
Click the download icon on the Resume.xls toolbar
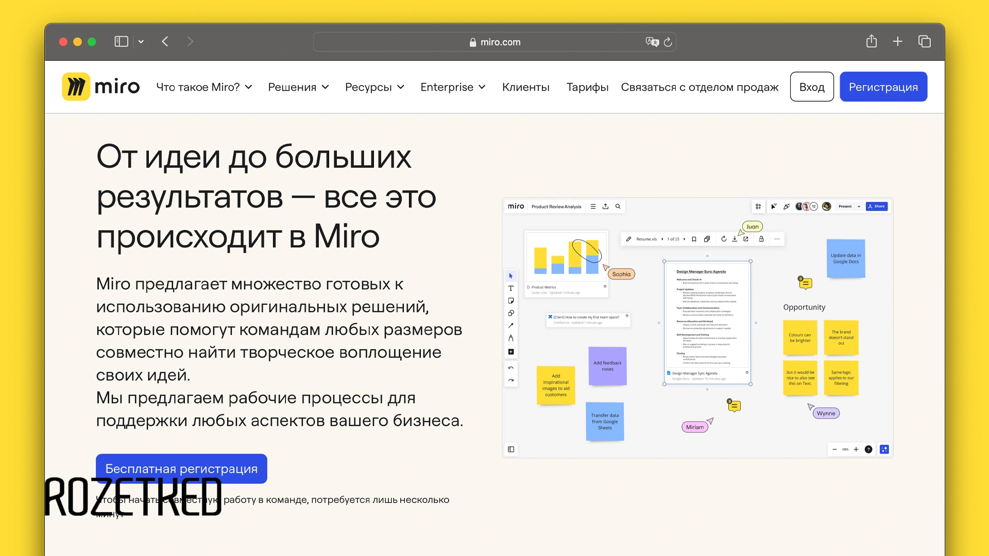point(735,239)
